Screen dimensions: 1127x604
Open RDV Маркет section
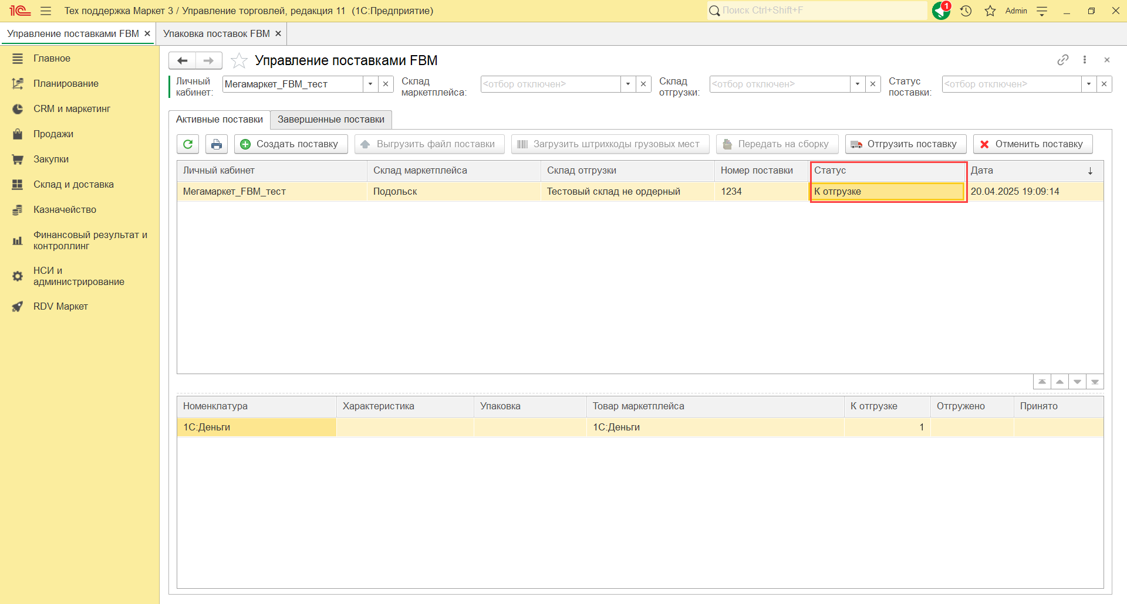[60, 306]
